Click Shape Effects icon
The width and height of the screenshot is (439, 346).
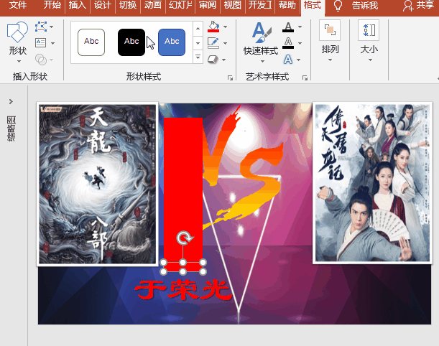point(213,60)
